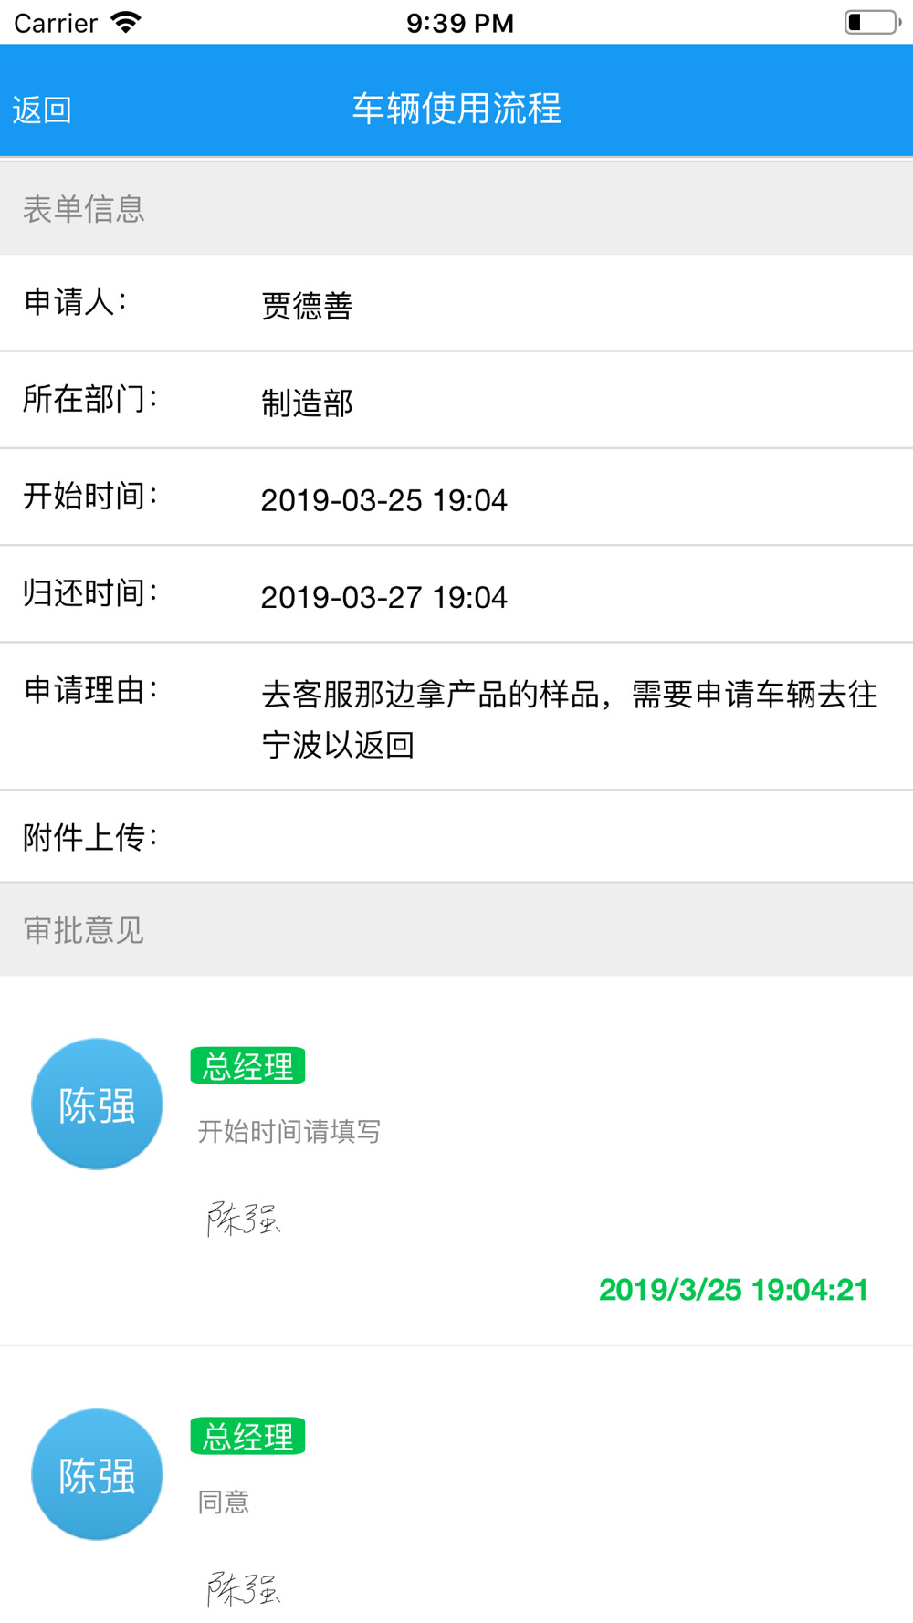Tap the 归还时间 value 2019-03-27 19:04
Viewport: 913px width, 1623px height.
(x=383, y=597)
